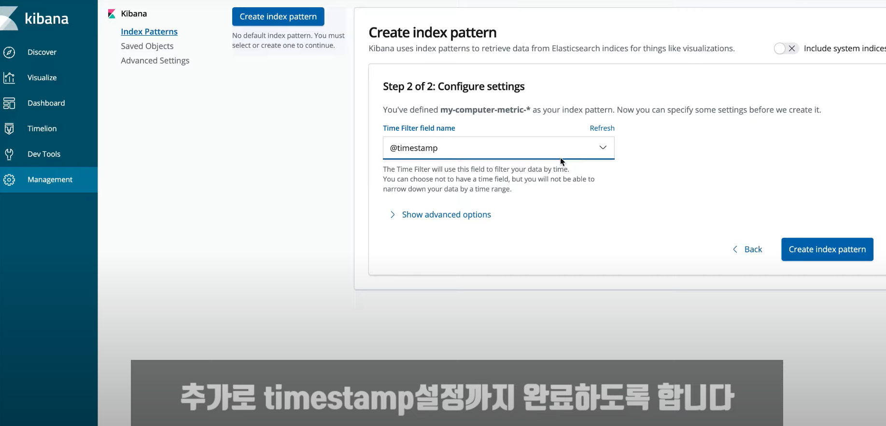Expand Show advanced options
The image size is (886, 426).
pos(440,215)
